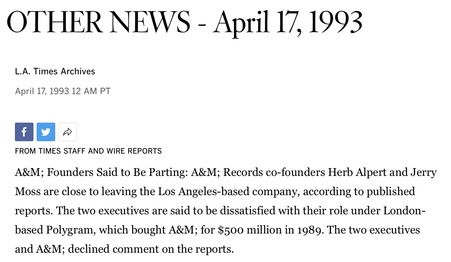Share the article on Facebook

point(24,132)
